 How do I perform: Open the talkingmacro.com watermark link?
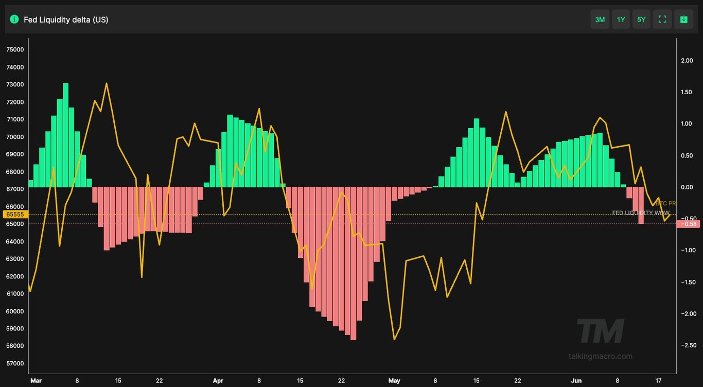(600, 356)
